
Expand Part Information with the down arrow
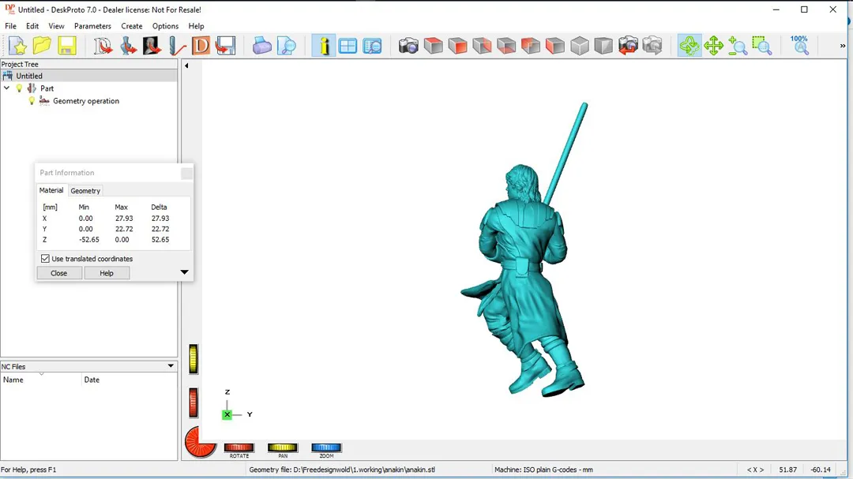tap(184, 271)
